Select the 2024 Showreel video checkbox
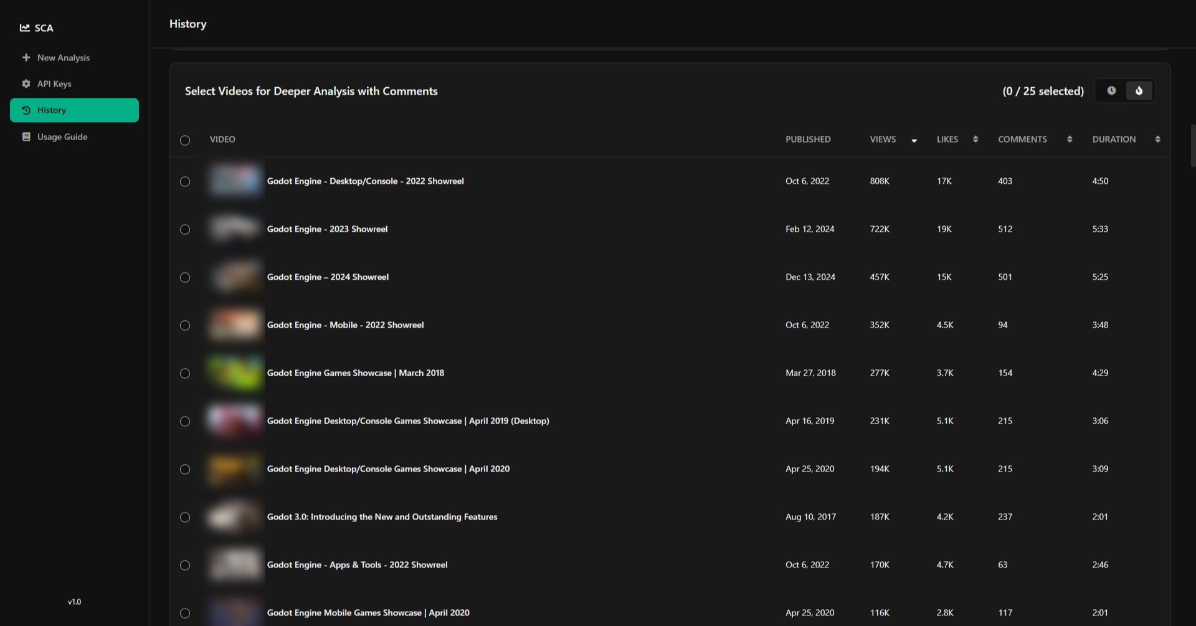Screen dimensions: 1196x626 tap(185, 277)
